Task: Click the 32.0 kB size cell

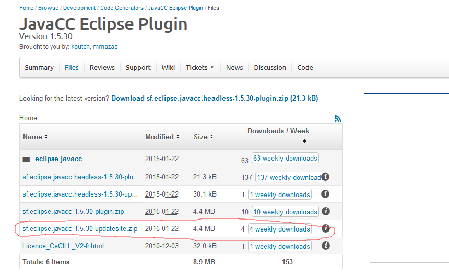Action: click(x=205, y=246)
